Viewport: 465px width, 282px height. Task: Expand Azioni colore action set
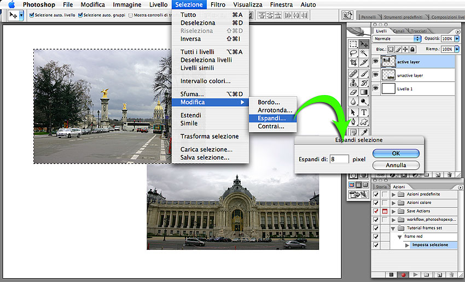coord(393,203)
